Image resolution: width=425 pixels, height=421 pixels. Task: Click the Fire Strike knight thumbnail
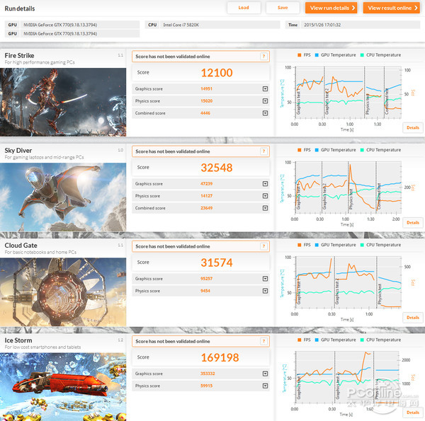point(63,102)
